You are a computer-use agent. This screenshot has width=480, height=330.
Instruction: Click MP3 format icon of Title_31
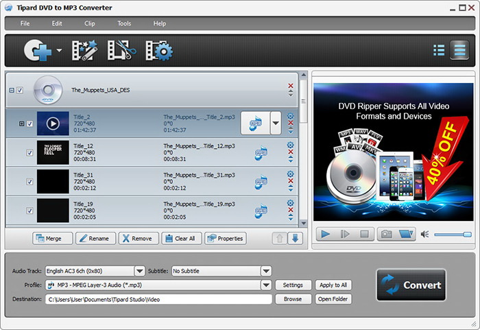tap(261, 182)
